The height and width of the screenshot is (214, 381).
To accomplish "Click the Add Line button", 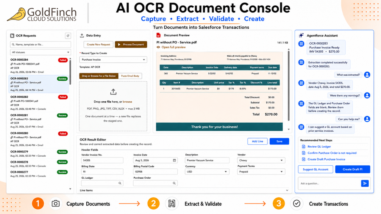I will pyautogui.click(x=257, y=141).
